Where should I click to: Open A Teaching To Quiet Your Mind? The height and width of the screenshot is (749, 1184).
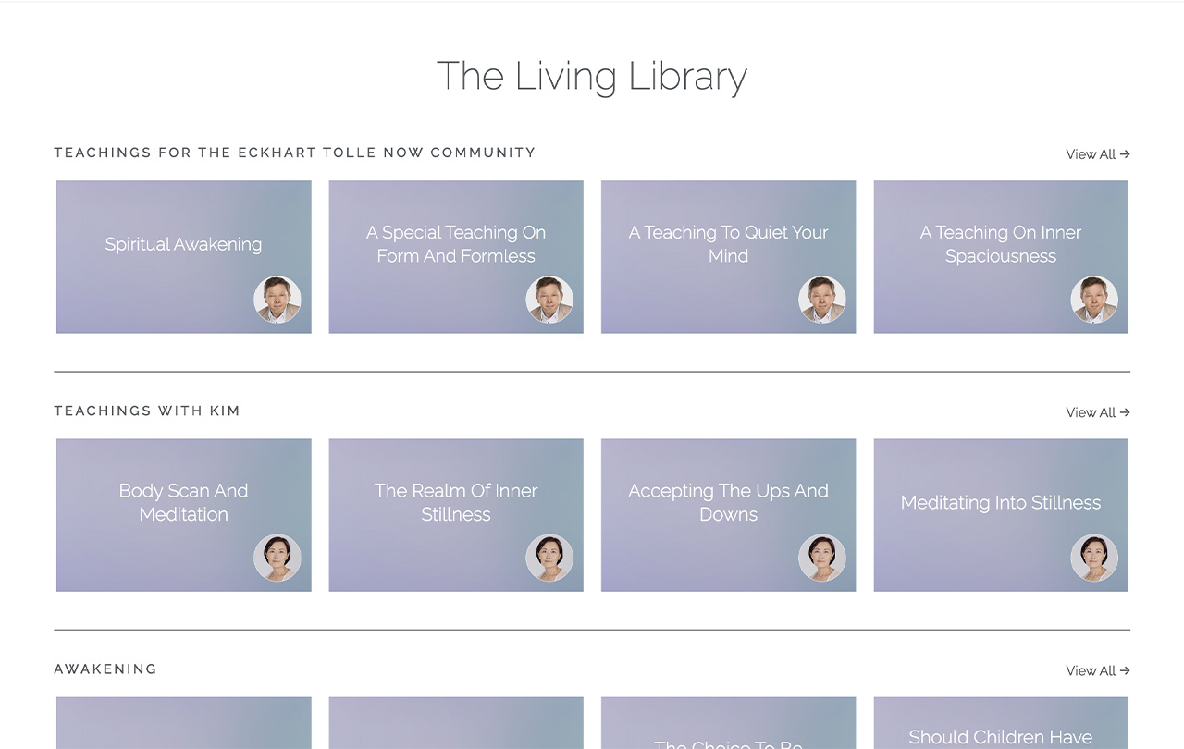click(x=729, y=257)
